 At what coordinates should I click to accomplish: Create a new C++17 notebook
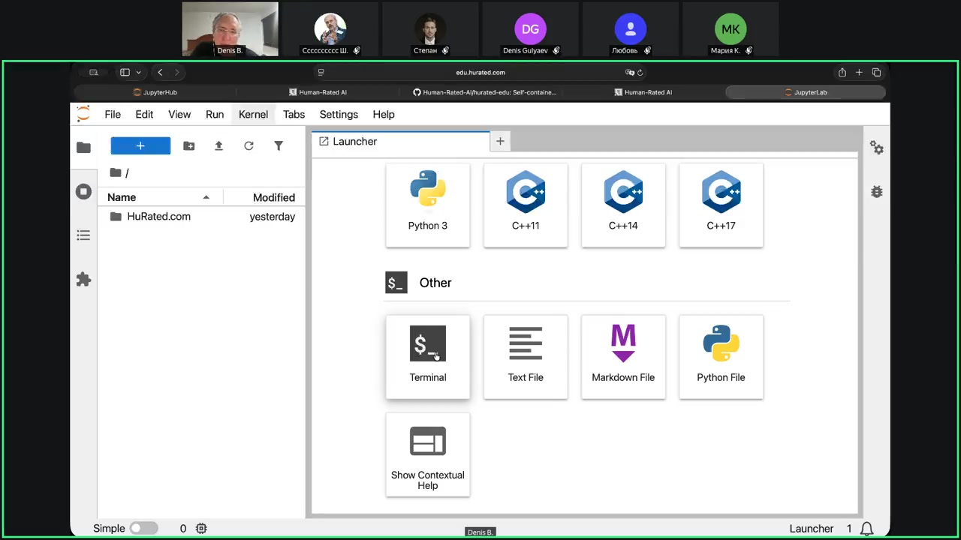(720, 205)
